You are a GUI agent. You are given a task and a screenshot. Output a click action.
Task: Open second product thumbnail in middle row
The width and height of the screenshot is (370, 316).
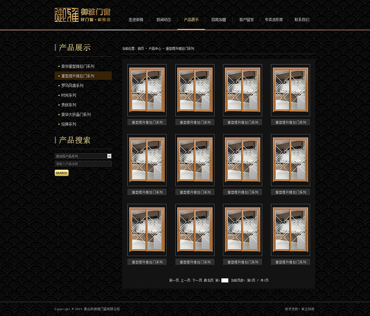(195, 160)
